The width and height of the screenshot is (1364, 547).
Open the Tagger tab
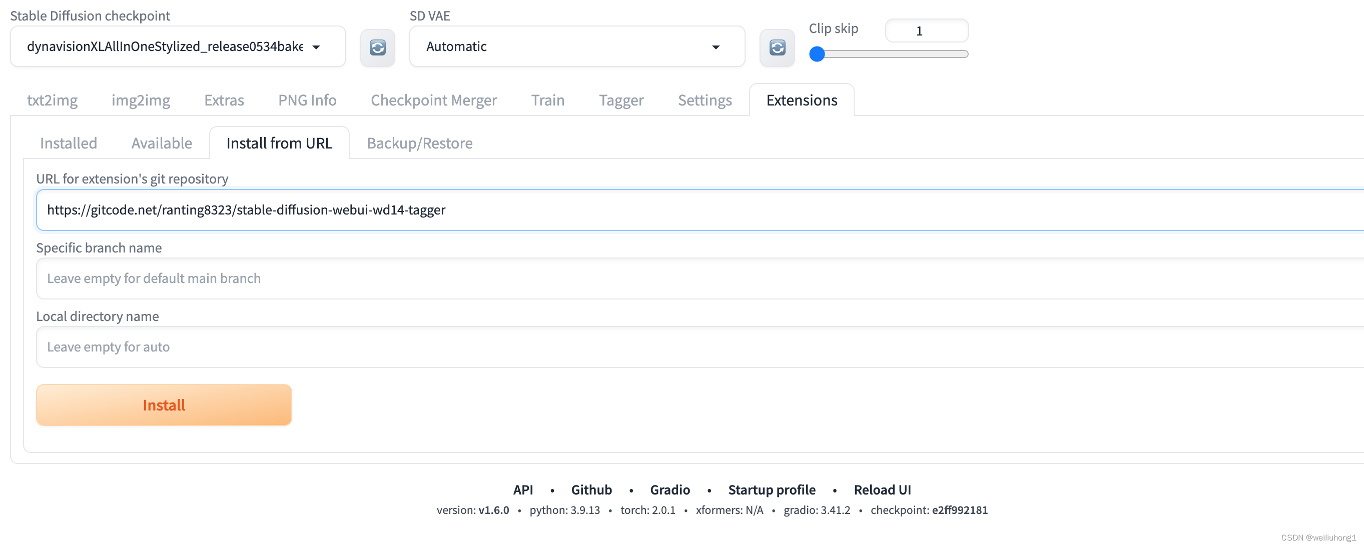click(x=620, y=100)
